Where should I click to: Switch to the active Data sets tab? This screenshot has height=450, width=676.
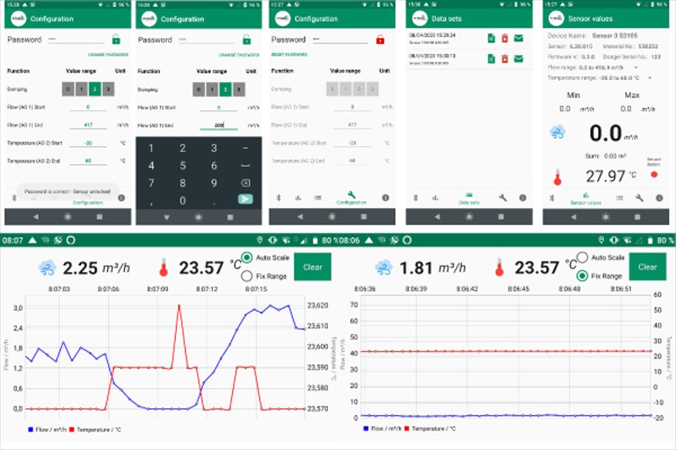469,198
